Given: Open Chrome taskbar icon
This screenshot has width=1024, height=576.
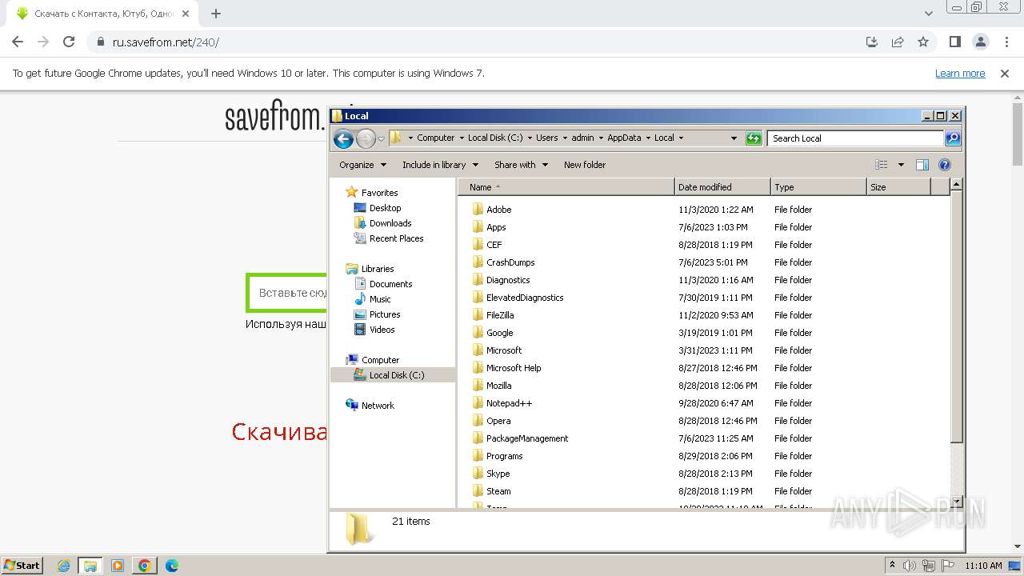Looking at the screenshot, I should tap(145, 566).
